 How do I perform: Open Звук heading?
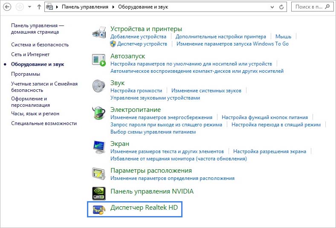pyautogui.click(x=117, y=83)
